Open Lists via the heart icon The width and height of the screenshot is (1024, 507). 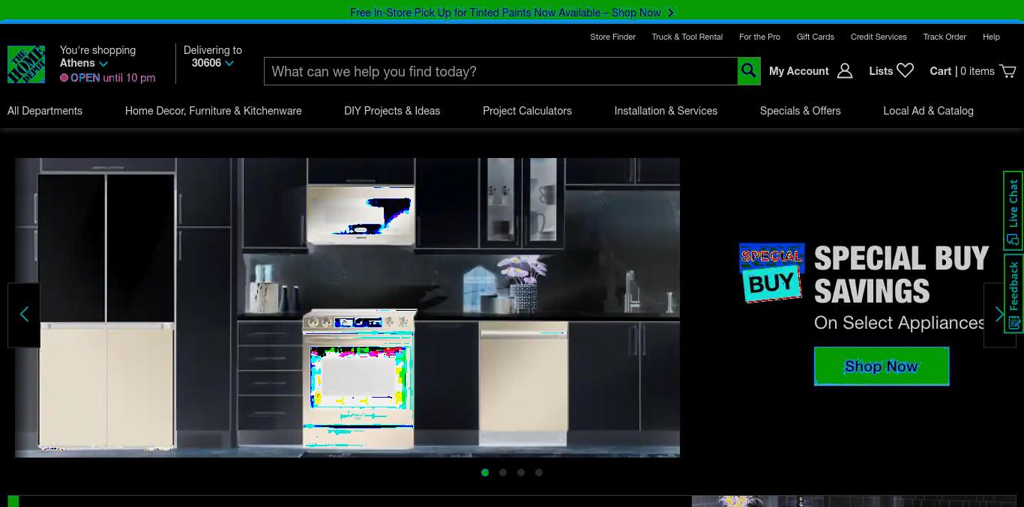click(906, 70)
